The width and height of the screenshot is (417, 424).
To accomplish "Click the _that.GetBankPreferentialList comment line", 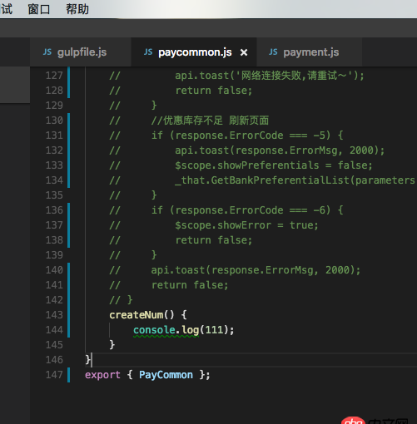I will click(x=295, y=180).
